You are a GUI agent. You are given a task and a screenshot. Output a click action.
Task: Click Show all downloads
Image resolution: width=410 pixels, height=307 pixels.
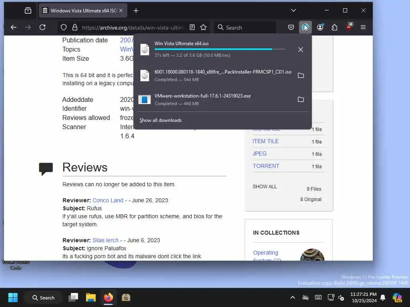coord(161,120)
